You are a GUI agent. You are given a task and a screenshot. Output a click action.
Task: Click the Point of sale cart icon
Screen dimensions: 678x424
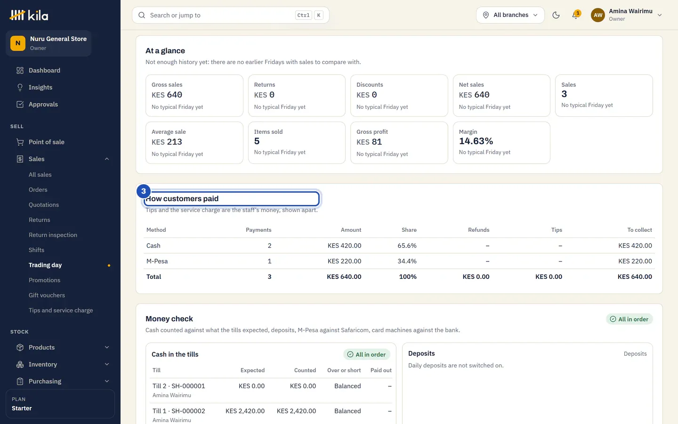click(20, 142)
